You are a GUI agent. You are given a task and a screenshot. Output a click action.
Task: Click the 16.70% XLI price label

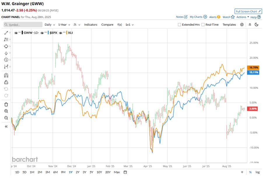pyautogui.click(x=253, y=68)
